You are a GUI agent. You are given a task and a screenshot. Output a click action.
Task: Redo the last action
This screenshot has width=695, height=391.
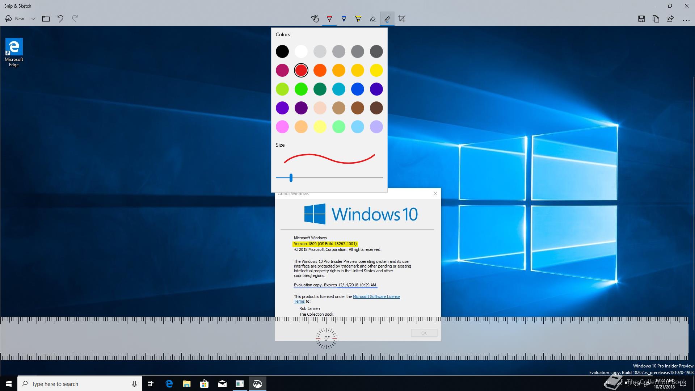pyautogui.click(x=75, y=19)
